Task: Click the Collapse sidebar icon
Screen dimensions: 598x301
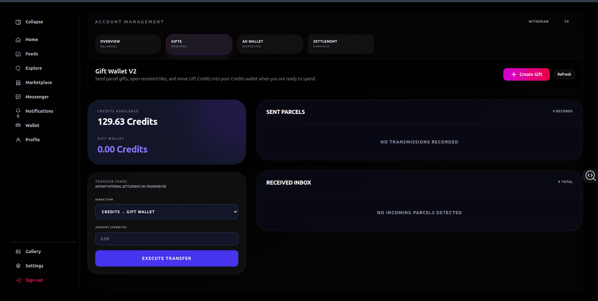Action: click(18, 22)
